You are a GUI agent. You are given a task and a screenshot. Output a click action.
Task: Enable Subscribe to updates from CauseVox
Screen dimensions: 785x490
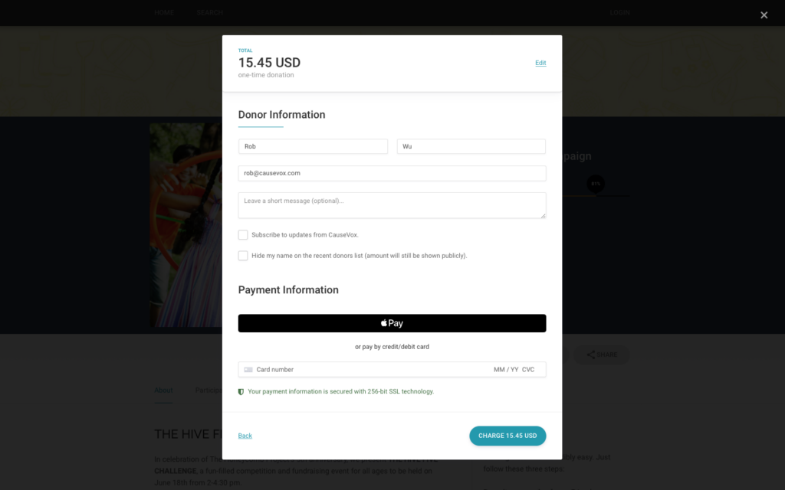coord(243,234)
